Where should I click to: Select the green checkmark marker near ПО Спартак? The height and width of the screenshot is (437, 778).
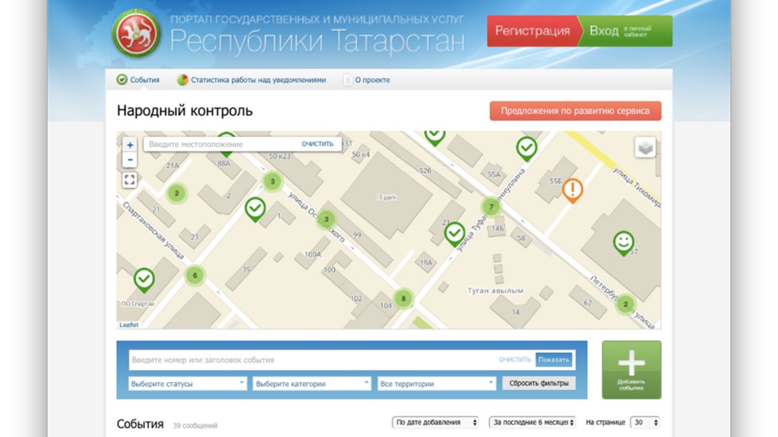click(143, 277)
